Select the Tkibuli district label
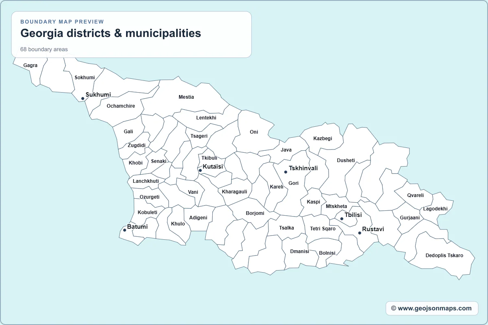This screenshot has height=325, width=488. 209,158
